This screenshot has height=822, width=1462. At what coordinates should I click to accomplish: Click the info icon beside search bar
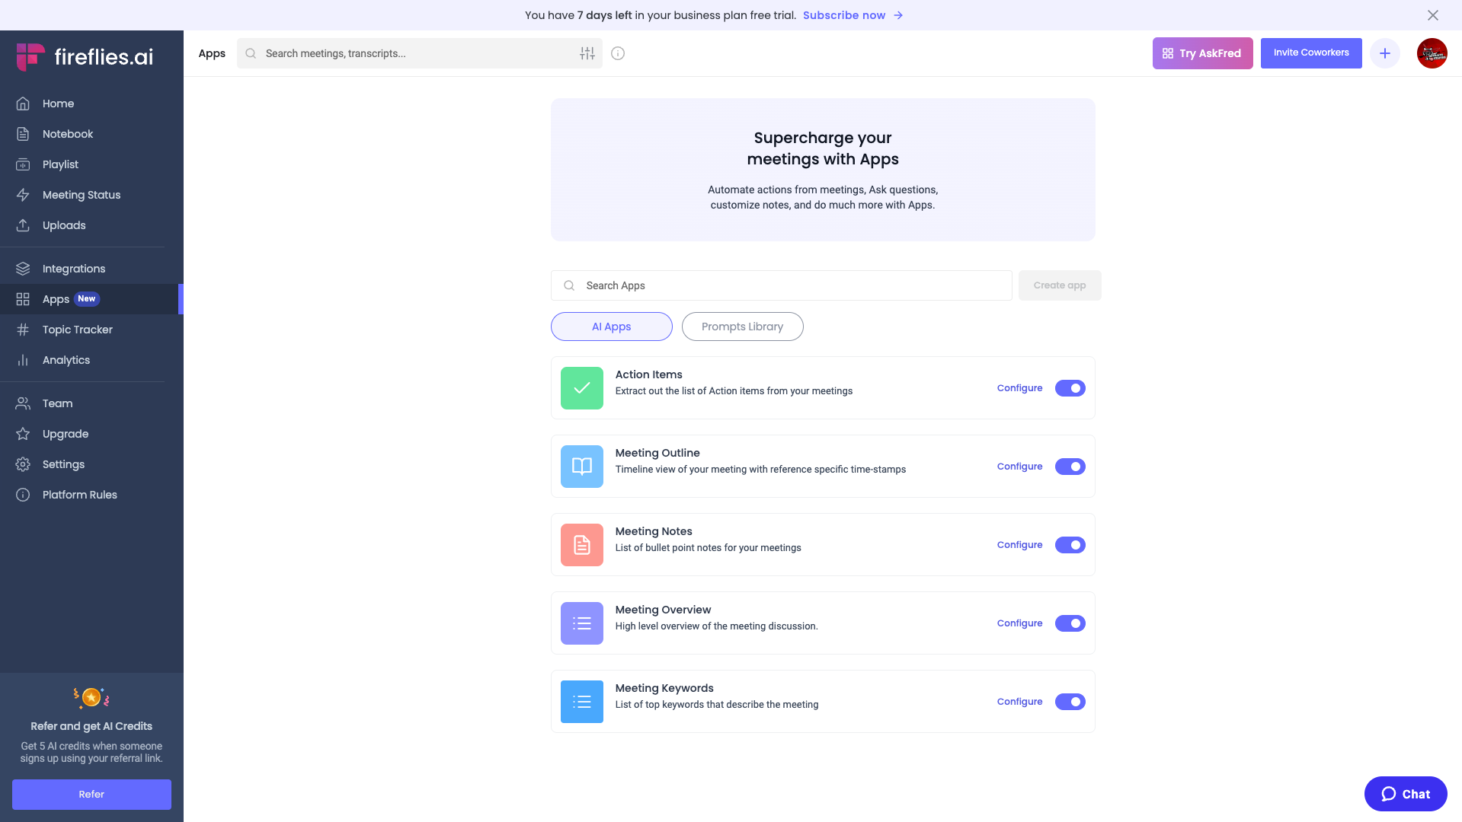(618, 53)
